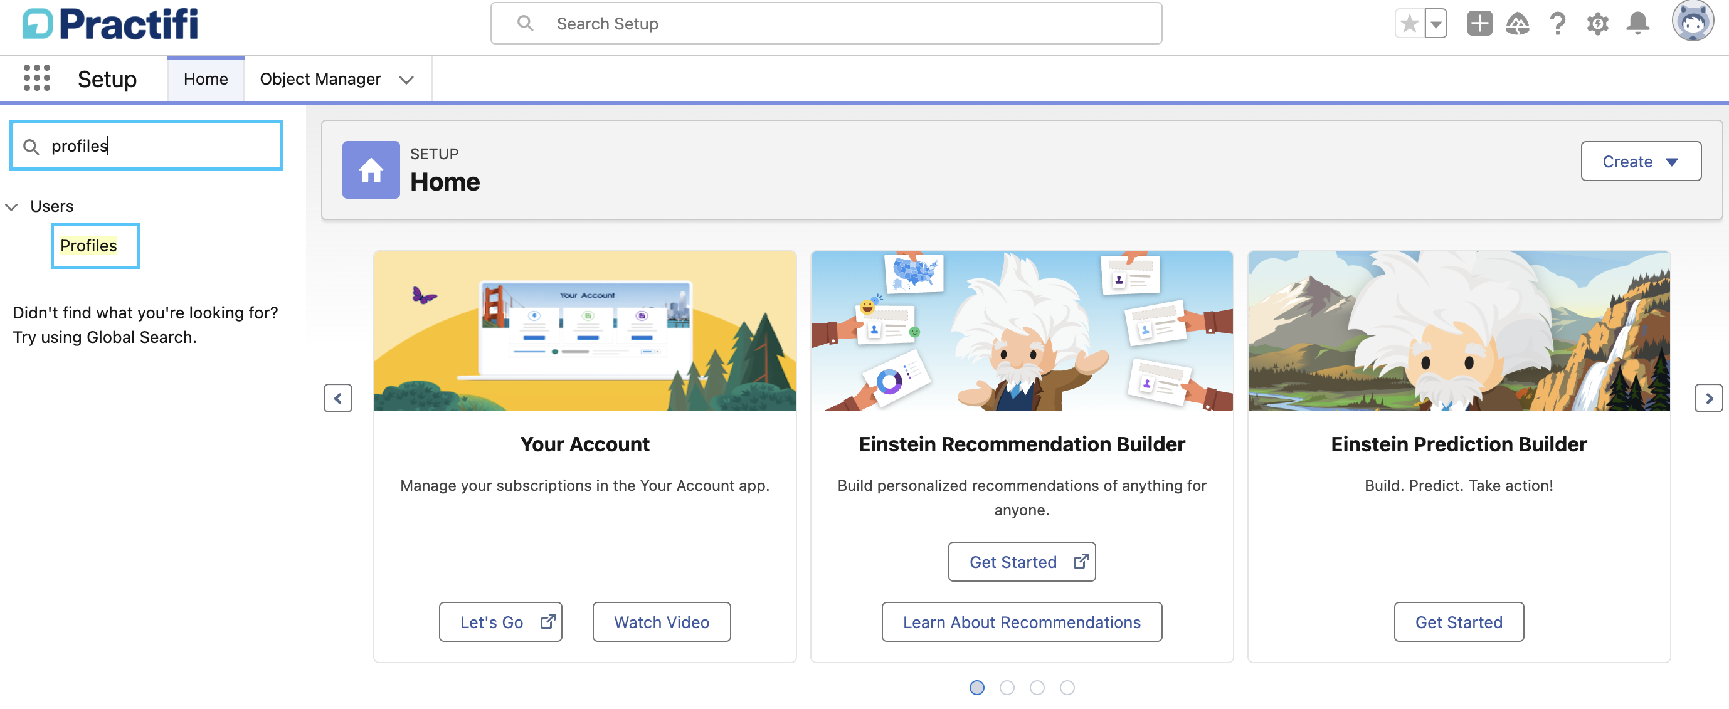Select the second carousel page dot
This screenshot has width=1729, height=709.
[x=1007, y=688]
